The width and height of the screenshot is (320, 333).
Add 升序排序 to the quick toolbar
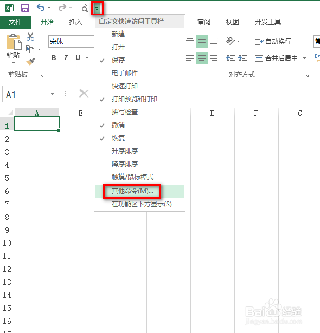[139, 151]
